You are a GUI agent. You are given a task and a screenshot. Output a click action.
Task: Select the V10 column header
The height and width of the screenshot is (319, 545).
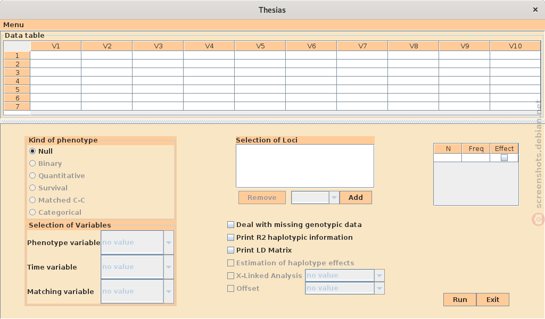pos(515,46)
